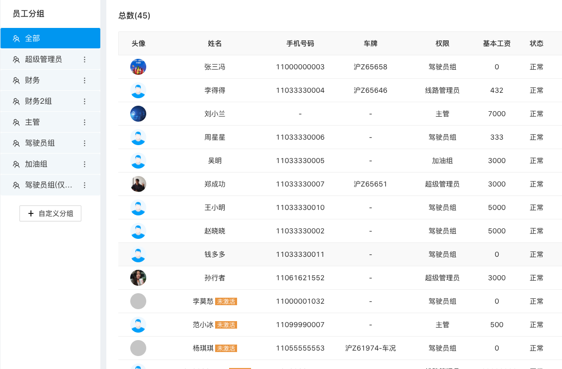Select the 驾驶员组(仅… group
Image resolution: width=562 pixels, height=369 pixels.
50,185
